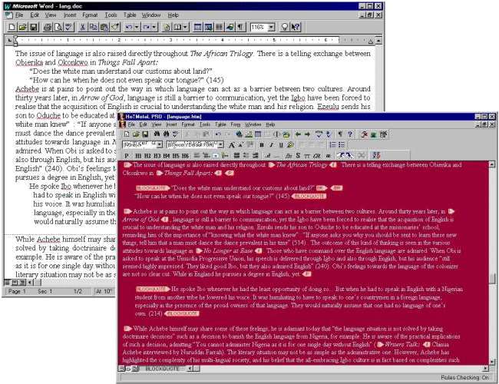
Task: Click HoTMetaL vertical scrollbar down arrow
Action: point(492,362)
